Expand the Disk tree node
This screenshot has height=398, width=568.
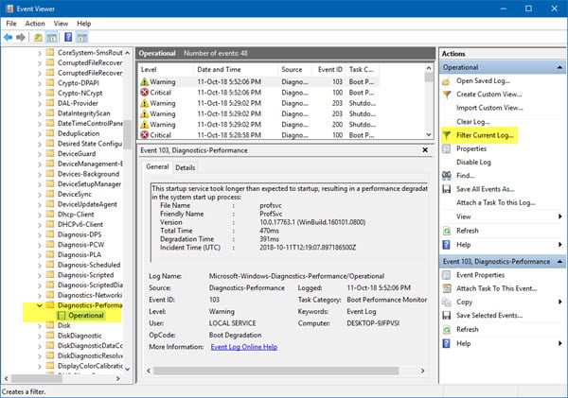pos(40,325)
